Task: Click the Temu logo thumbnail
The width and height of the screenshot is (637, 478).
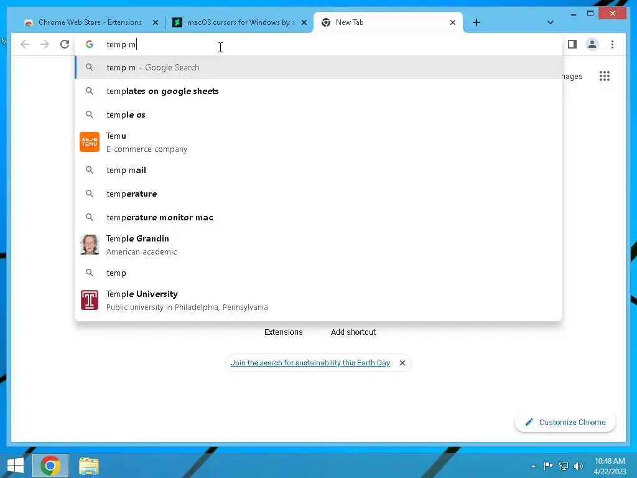Action: pyautogui.click(x=90, y=142)
